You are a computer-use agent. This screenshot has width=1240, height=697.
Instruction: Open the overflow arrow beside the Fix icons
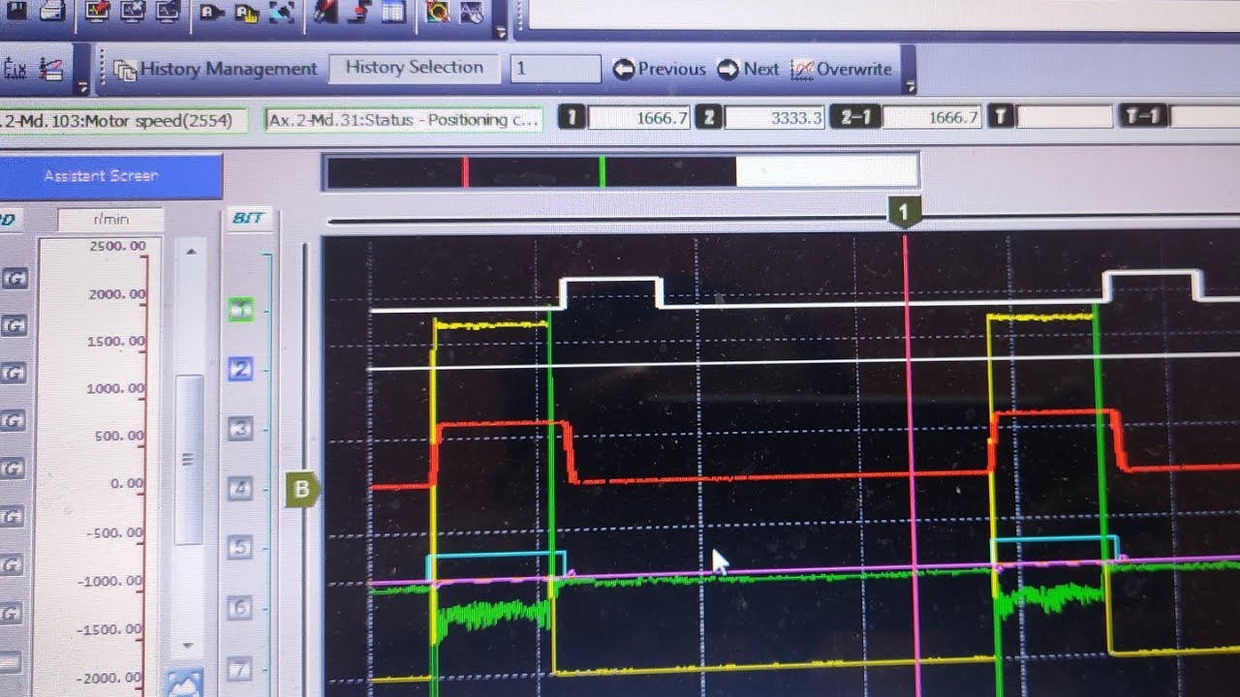coord(82,87)
